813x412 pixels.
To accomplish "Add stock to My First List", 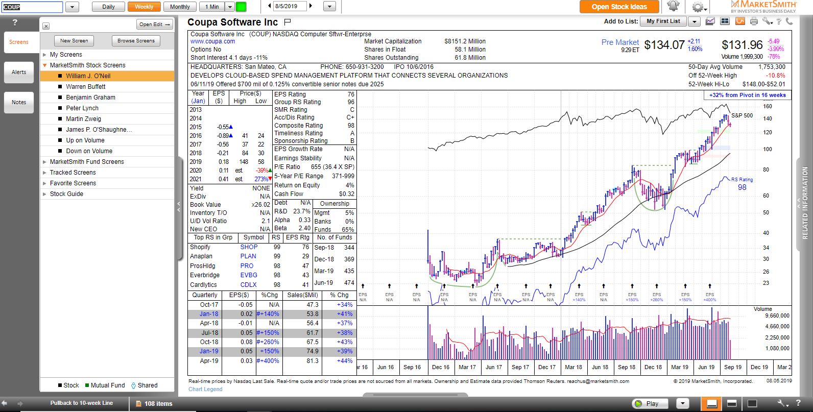I will click(x=663, y=21).
